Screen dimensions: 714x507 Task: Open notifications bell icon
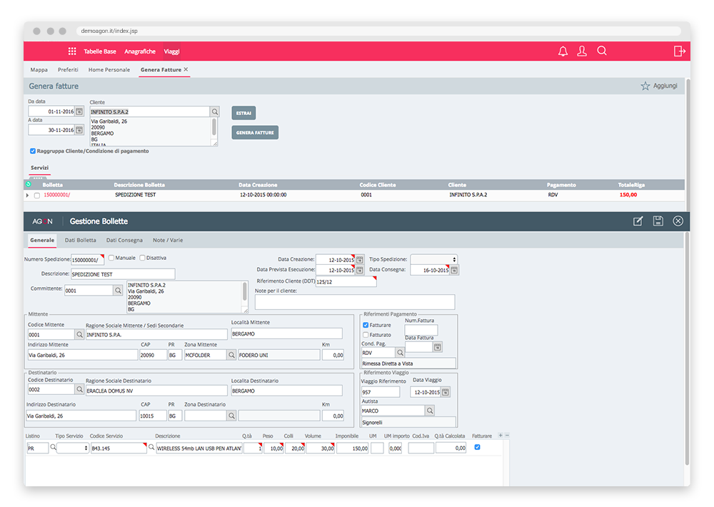[x=563, y=51]
